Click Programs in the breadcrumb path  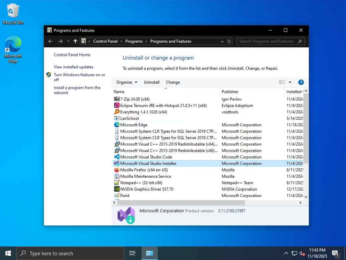[134, 41]
